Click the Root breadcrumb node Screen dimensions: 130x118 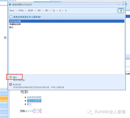click(x=12, y=11)
